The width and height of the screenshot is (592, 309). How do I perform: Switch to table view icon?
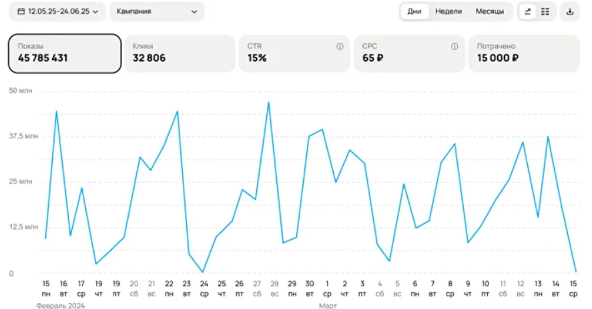point(545,11)
